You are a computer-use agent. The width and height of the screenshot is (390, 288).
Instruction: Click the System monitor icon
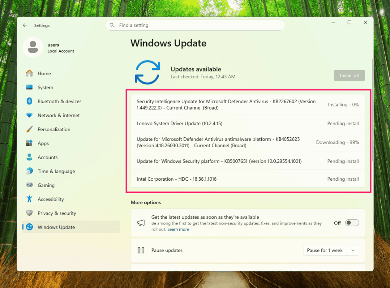pyautogui.click(x=29, y=87)
